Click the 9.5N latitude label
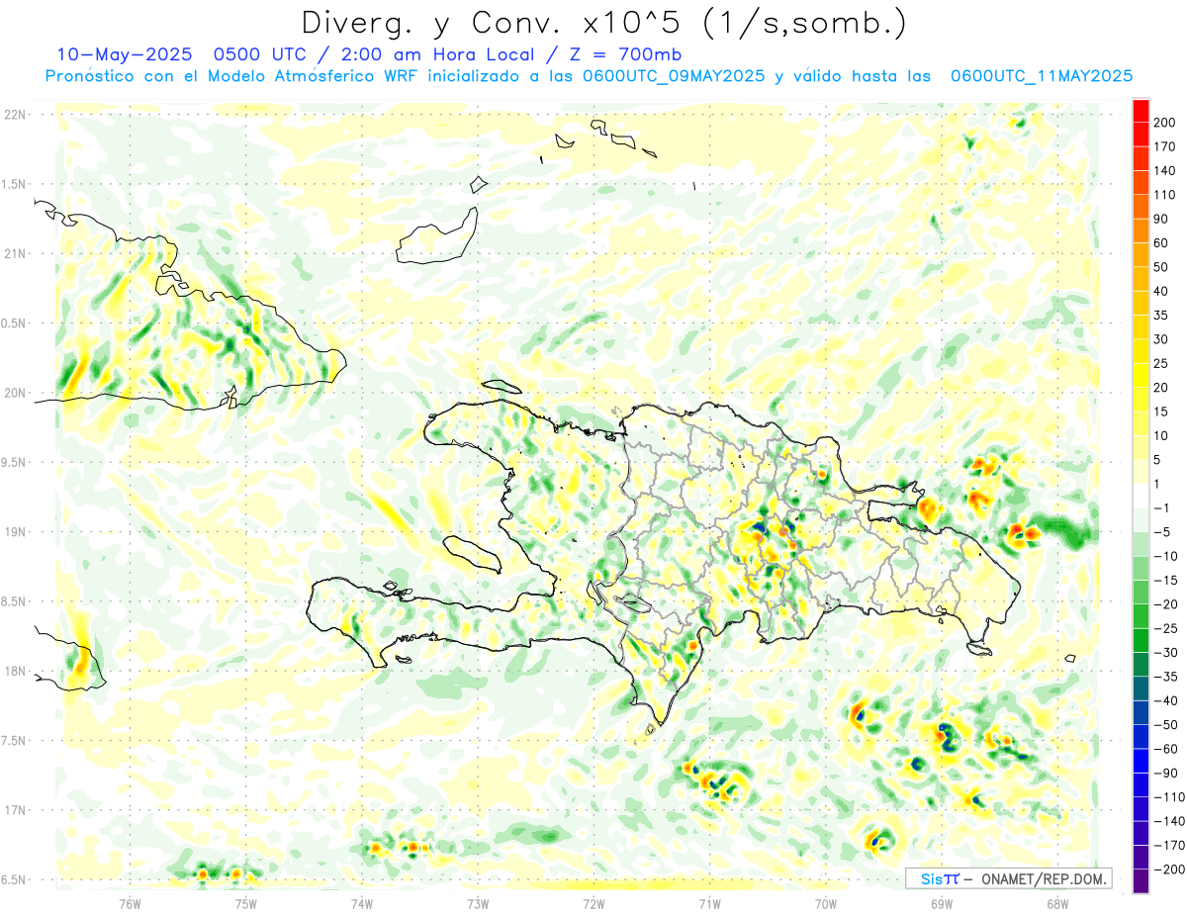 tap(15, 462)
